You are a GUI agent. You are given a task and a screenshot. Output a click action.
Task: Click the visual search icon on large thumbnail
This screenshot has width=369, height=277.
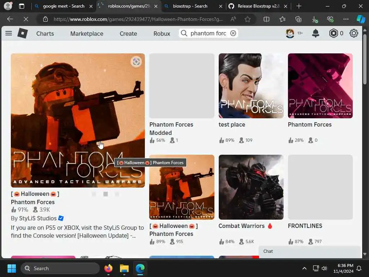pyautogui.click(x=136, y=62)
